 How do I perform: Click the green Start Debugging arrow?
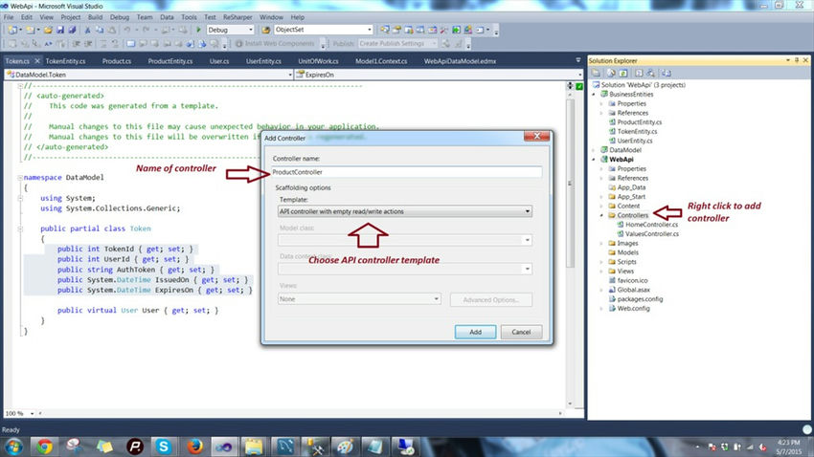[198, 30]
